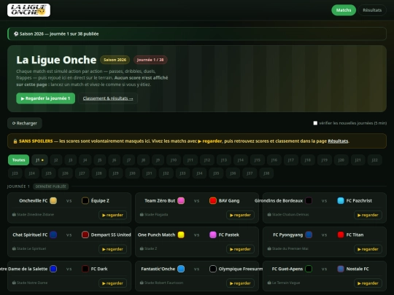Select the J22 matchday filter
Screen dimensions: 394x295
374,160
